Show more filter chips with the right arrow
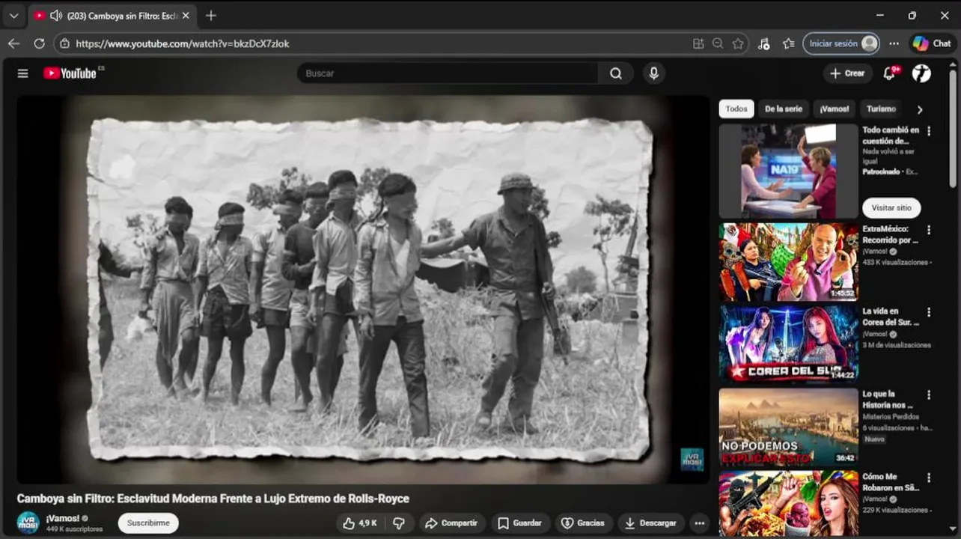 click(x=920, y=109)
